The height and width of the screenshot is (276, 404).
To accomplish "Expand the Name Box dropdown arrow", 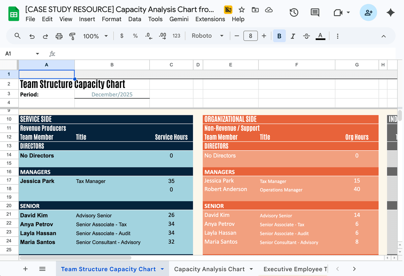I will pyautogui.click(x=37, y=54).
